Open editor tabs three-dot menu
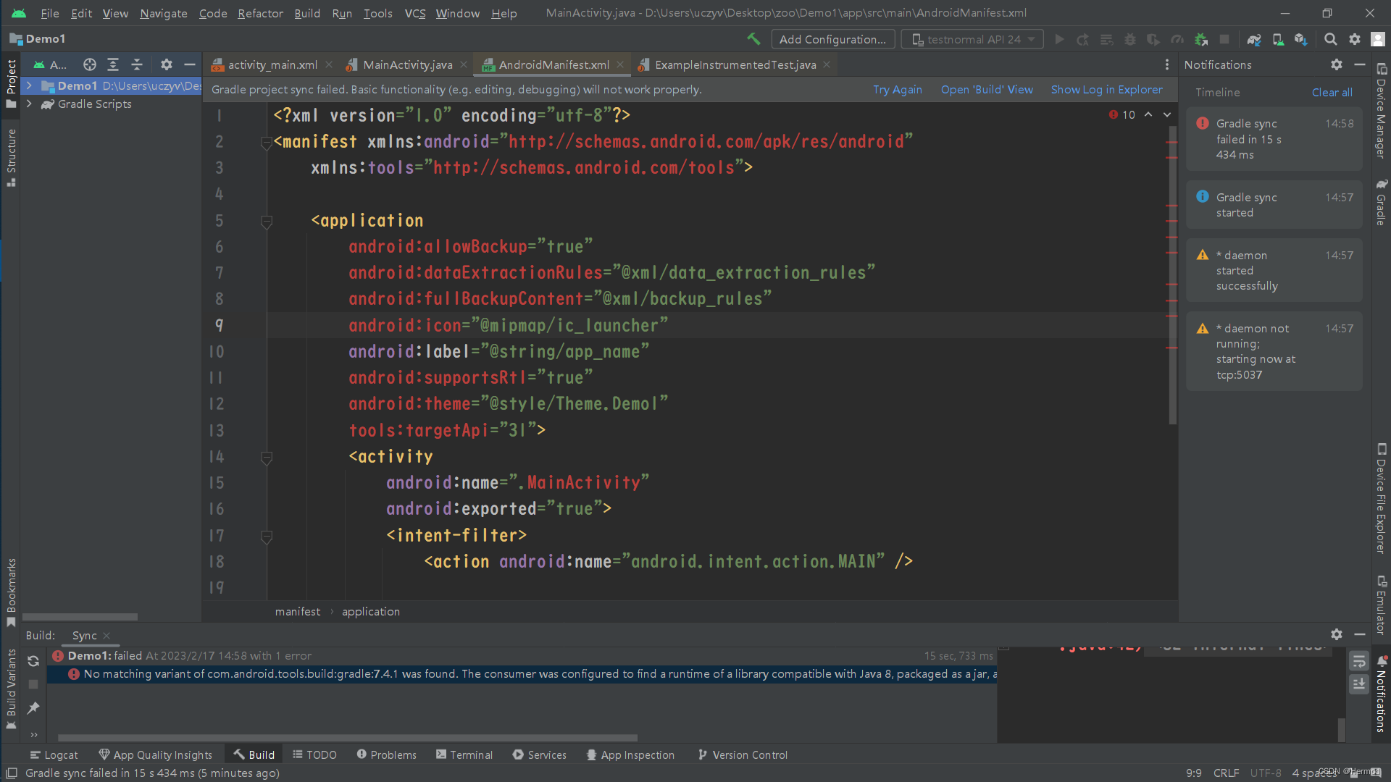 (1167, 64)
